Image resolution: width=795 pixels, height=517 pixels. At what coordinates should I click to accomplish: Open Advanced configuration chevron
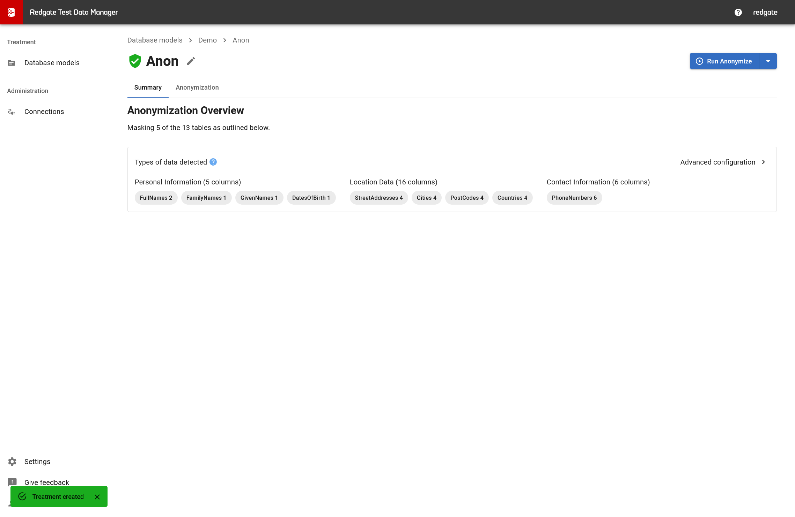click(764, 162)
